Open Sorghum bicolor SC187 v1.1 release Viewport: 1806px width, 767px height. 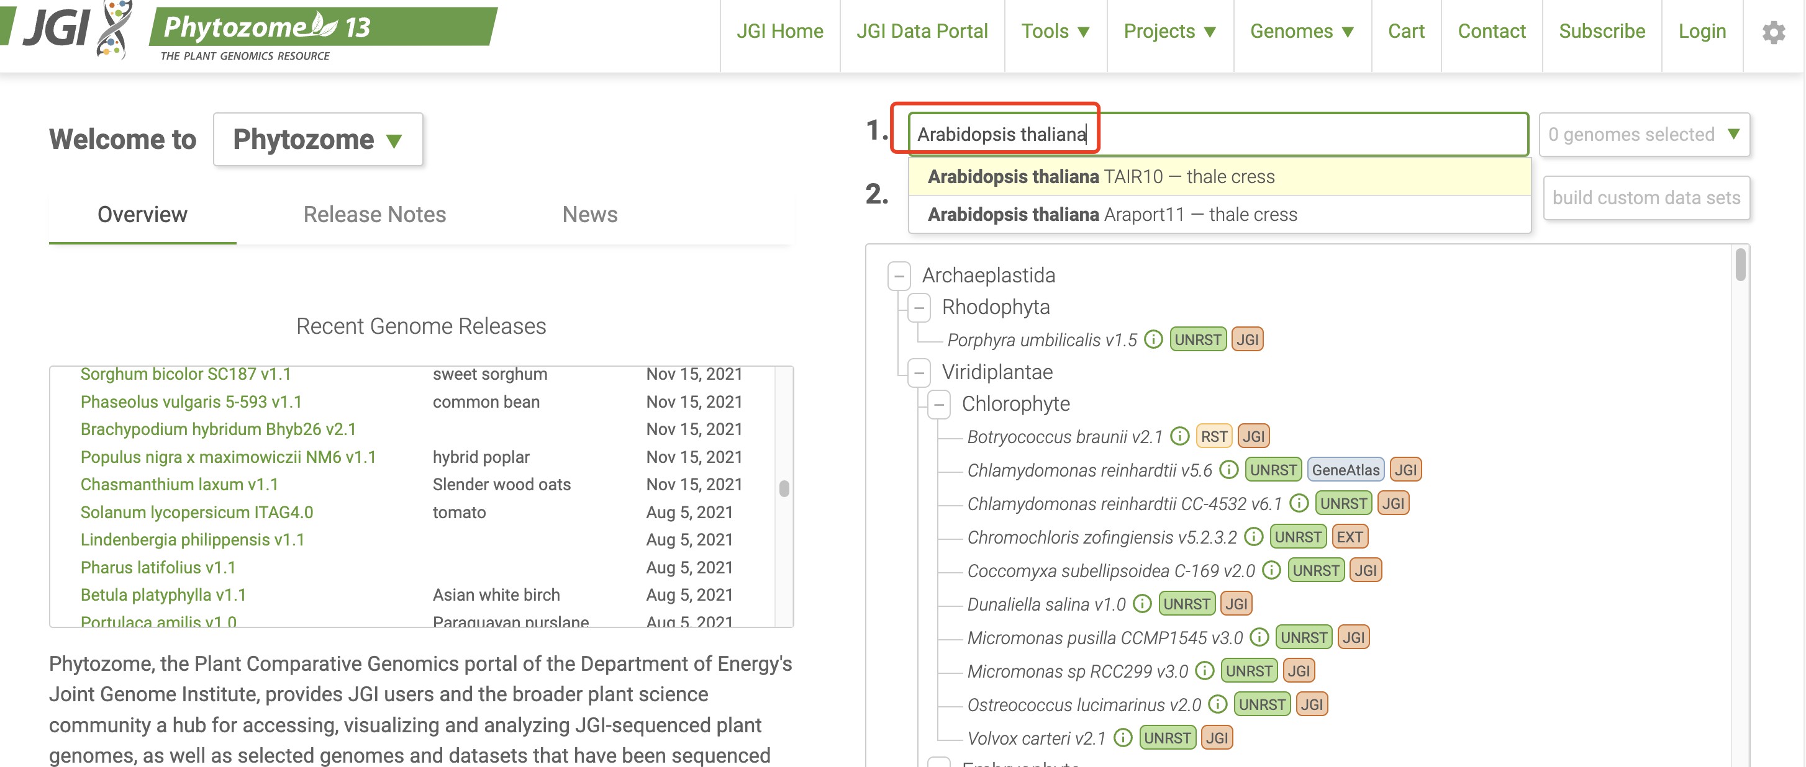click(x=185, y=374)
